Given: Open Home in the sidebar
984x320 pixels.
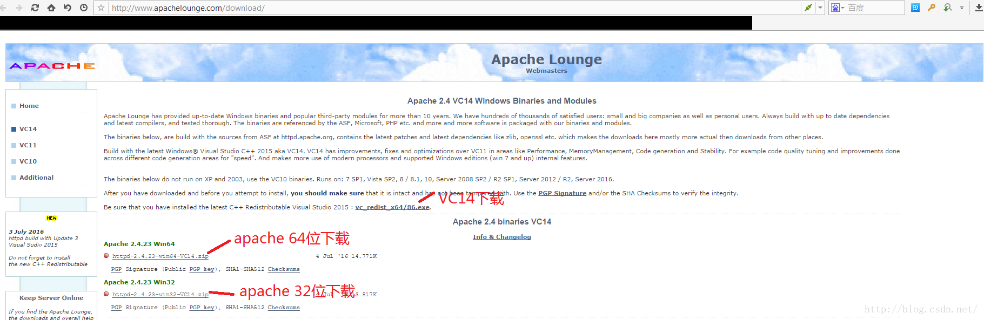Looking at the screenshot, I should click(x=29, y=106).
